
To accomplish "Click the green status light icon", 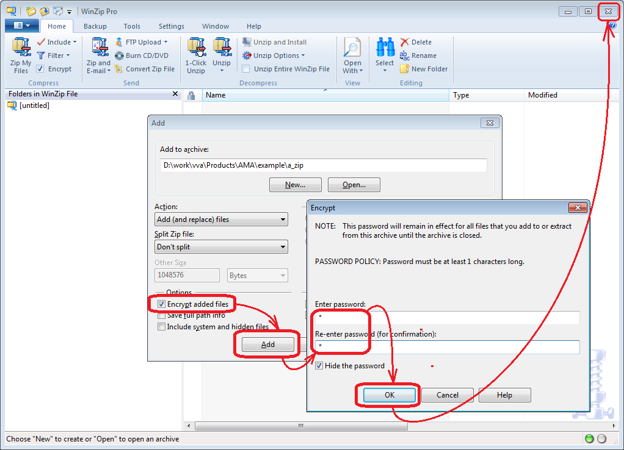I will click(589, 439).
